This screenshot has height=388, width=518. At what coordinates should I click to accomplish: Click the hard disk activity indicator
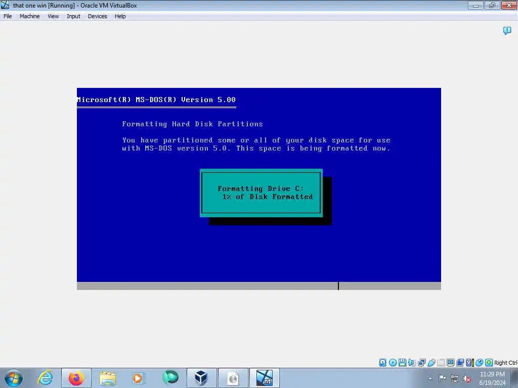click(382, 363)
